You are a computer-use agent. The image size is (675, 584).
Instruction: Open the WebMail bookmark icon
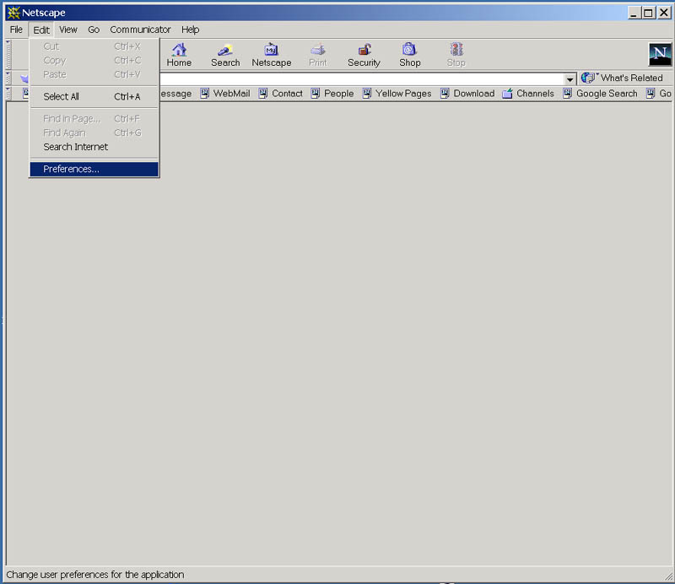pyautogui.click(x=205, y=93)
